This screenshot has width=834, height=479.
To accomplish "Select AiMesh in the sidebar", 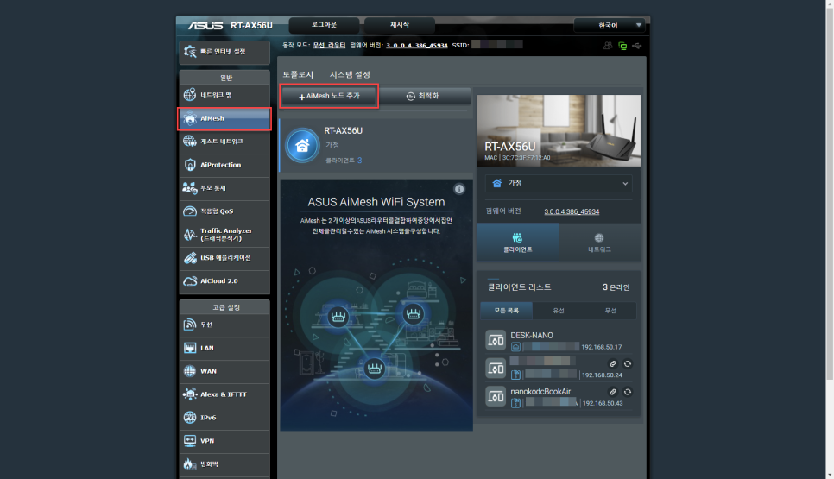I will [224, 118].
